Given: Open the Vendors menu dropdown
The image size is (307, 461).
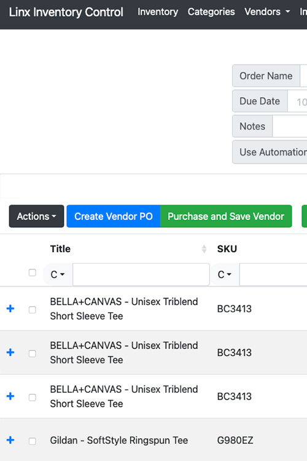Looking at the screenshot, I should pos(267,12).
